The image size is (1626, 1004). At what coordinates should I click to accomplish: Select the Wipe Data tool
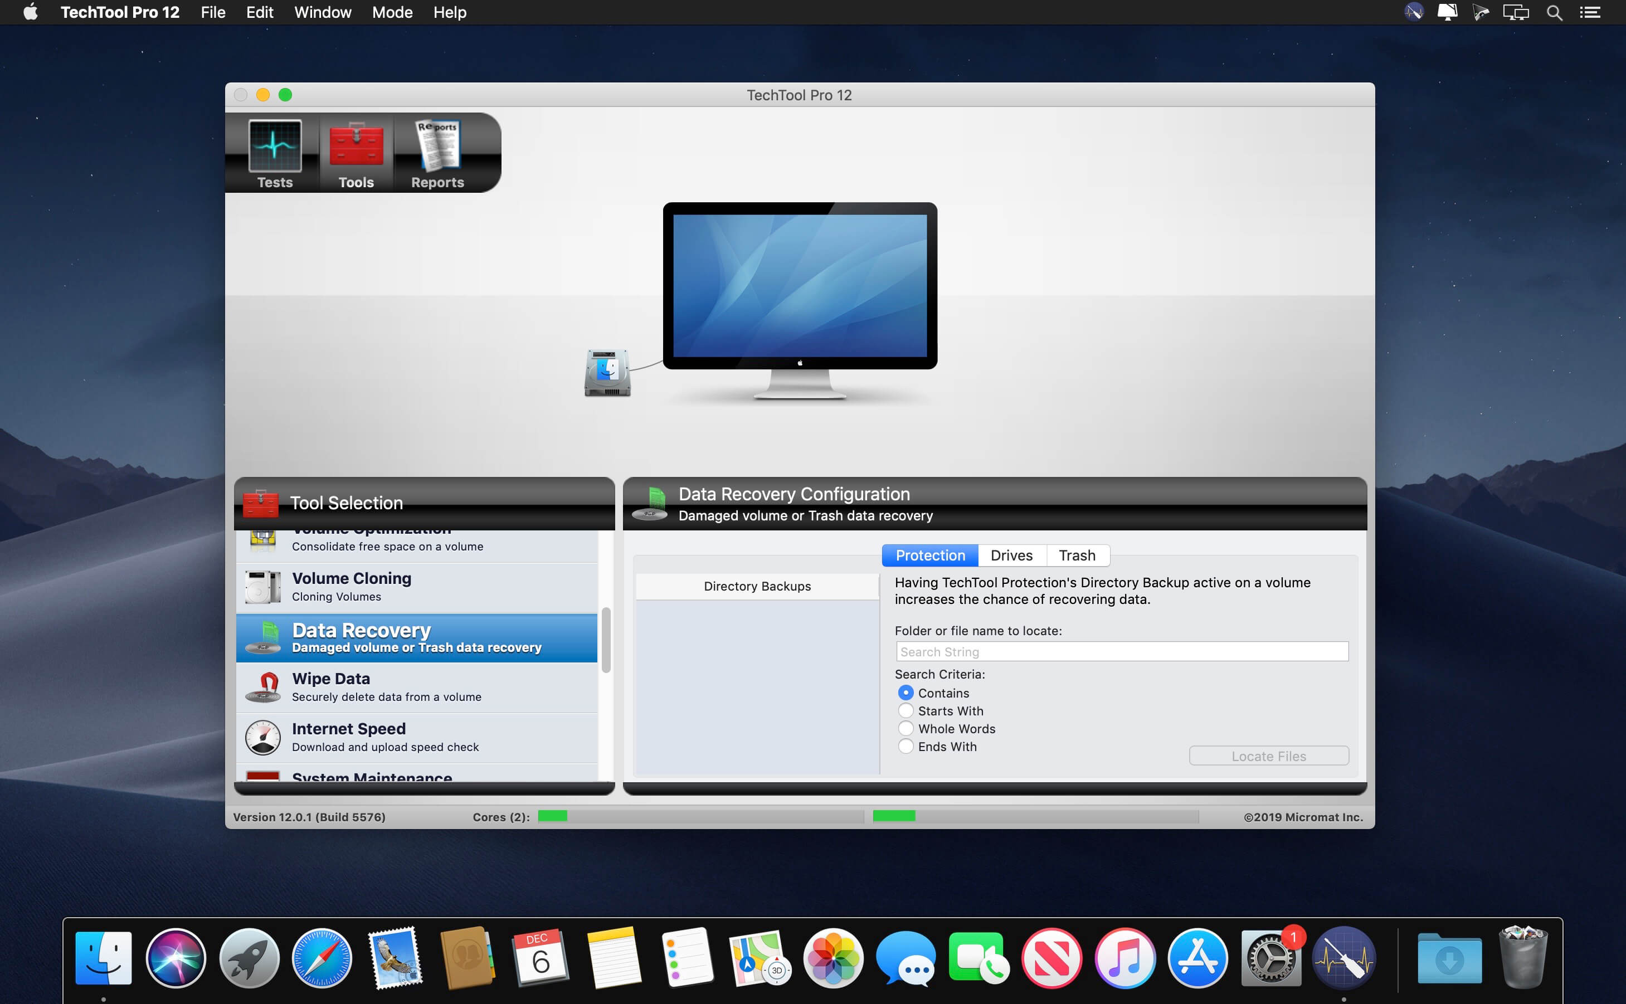coord(417,688)
